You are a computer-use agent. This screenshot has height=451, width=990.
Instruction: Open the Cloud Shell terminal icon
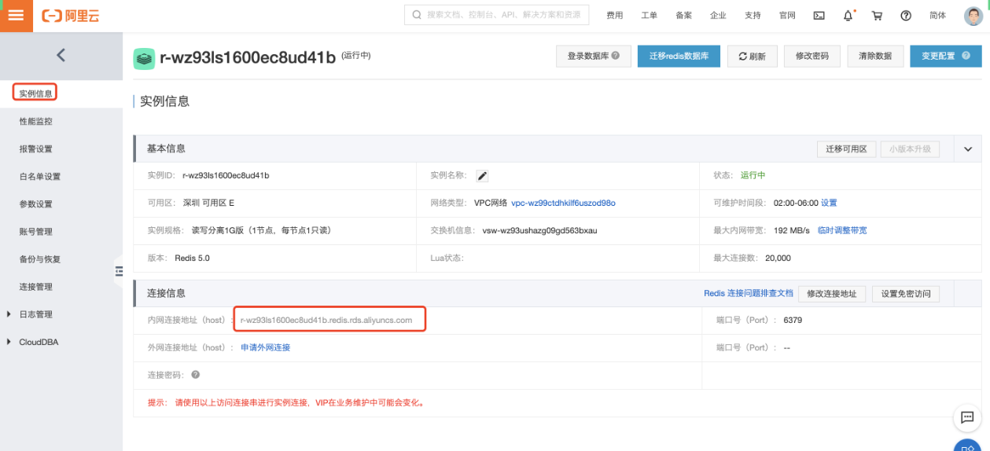click(819, 16)
